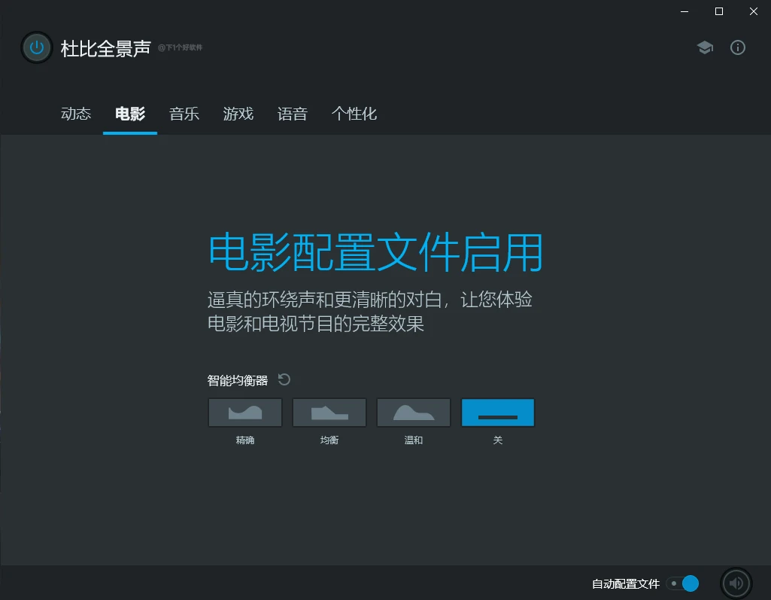Maximize the Dolby Atmos window
771x600 pixels.
(x=719, y=11)
